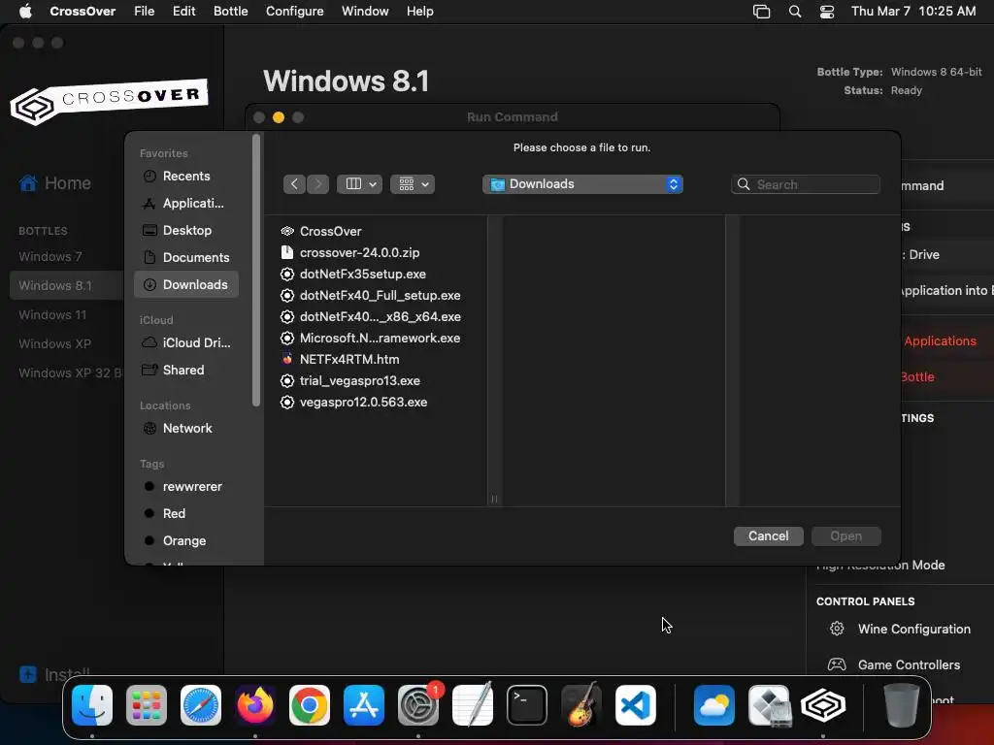Launch Visual Studio Code from the Dock

[635, 705]
